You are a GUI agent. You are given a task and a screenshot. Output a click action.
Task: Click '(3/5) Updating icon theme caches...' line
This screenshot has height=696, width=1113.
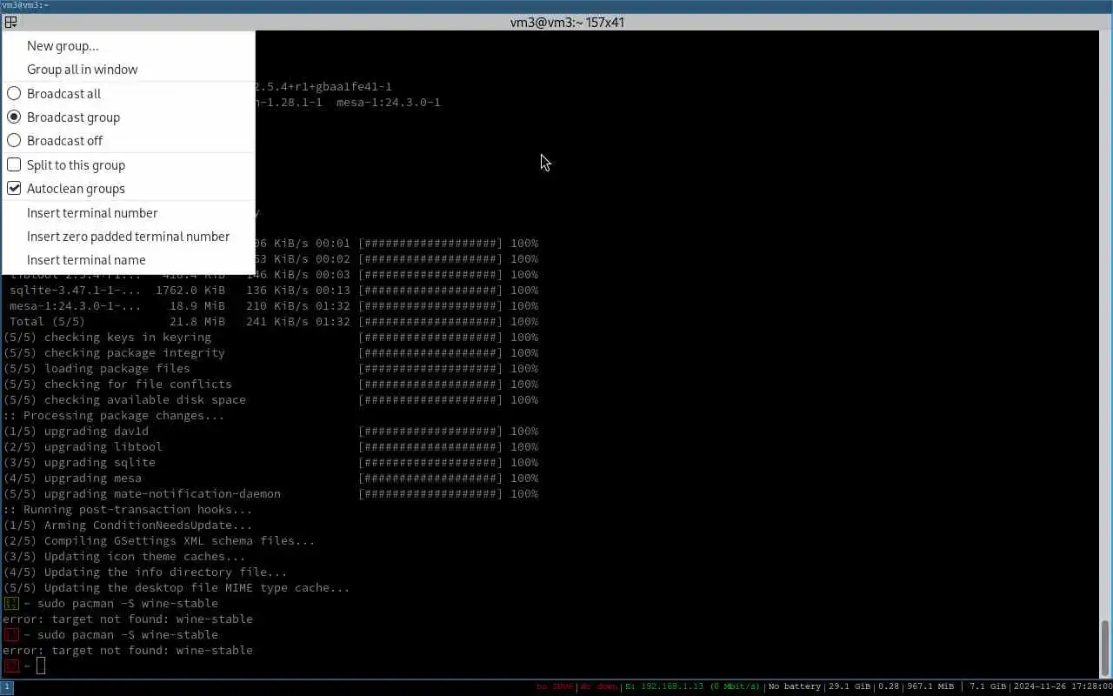click(124, 557)
